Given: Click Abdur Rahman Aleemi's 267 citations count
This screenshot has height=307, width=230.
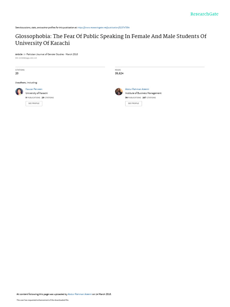Looking at the screenshot, I should 149,98.
